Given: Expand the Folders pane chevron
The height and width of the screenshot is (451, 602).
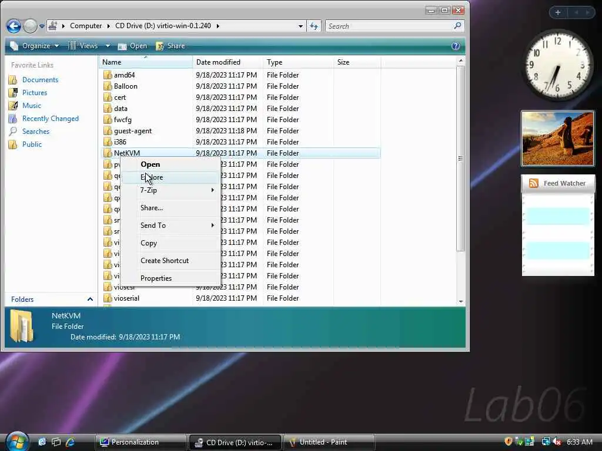Looking at the screenshot, I should pos(90,299).
